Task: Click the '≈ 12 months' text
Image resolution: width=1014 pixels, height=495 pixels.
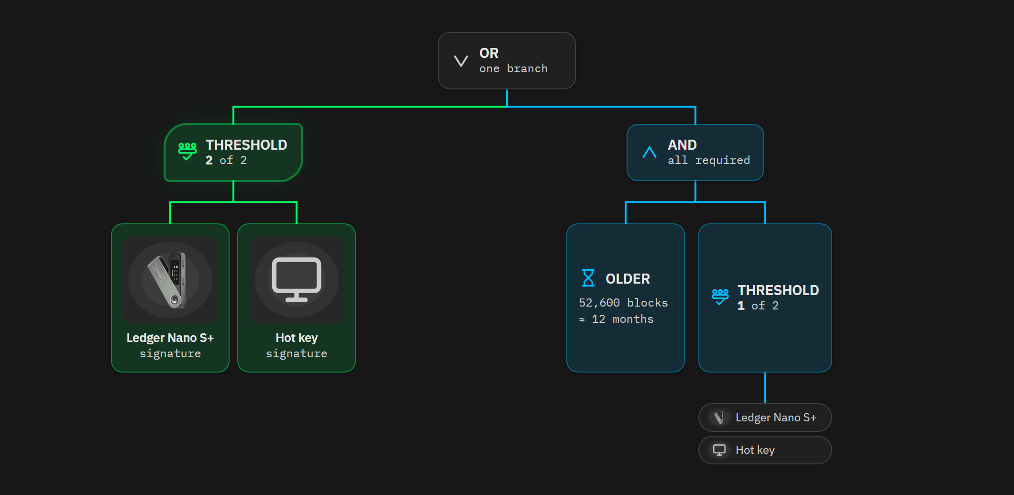Action: point(616,319)
